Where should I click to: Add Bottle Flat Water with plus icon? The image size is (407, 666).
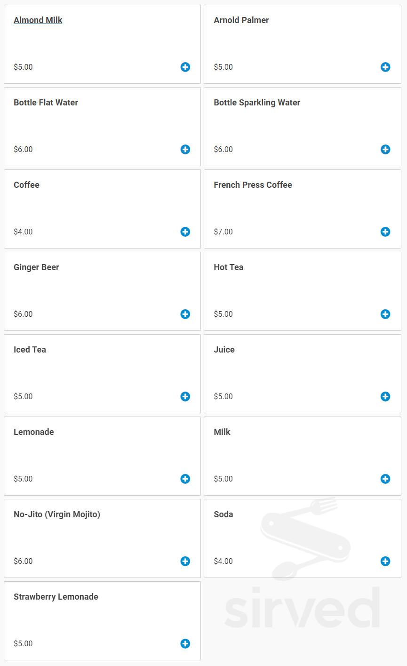click(x=185, y=149)
